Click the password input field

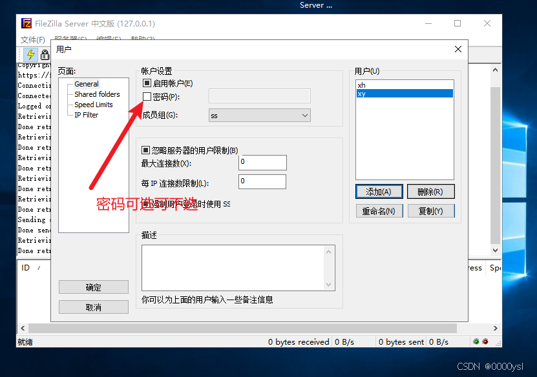tap(260, 96)
